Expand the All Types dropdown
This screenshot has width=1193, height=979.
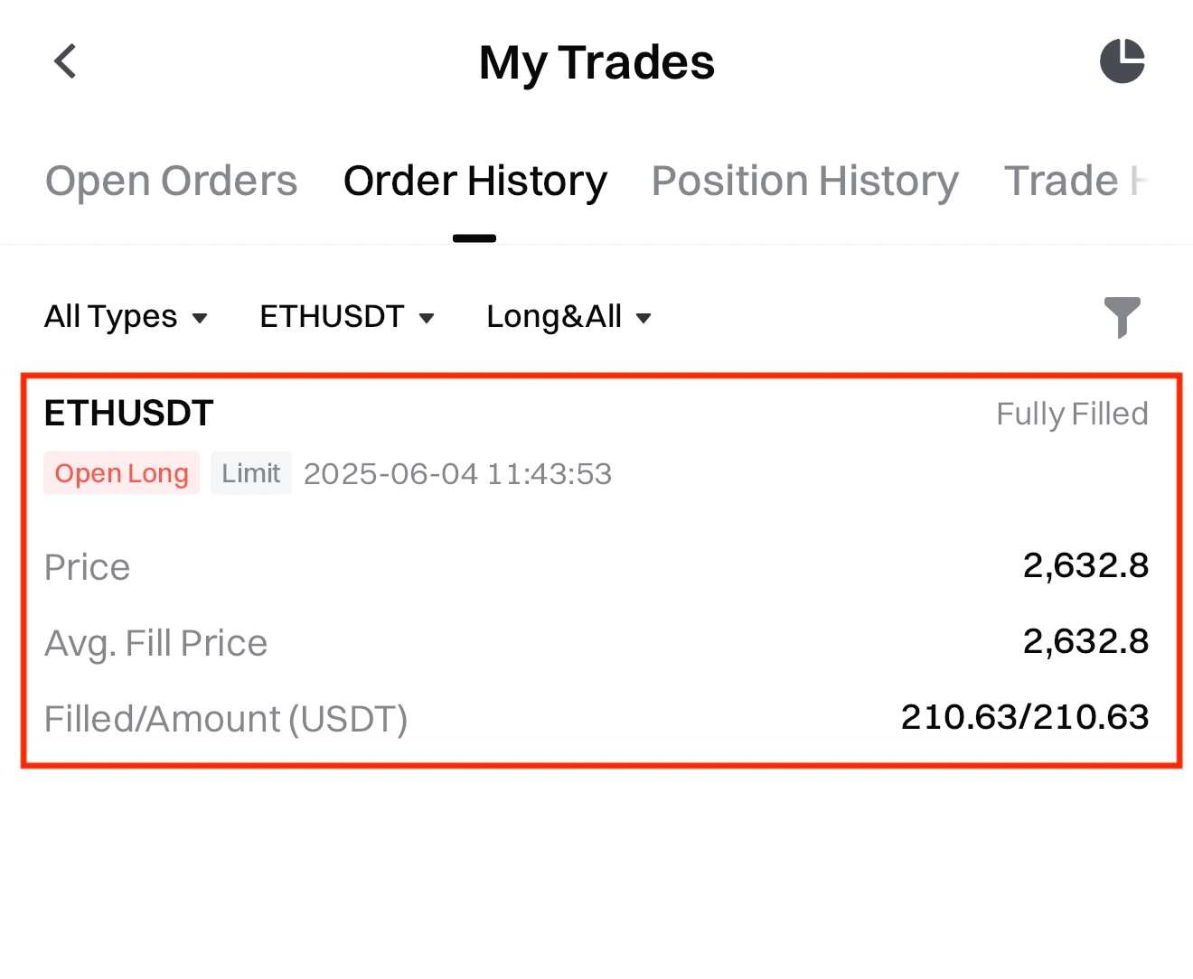(126, 317)
